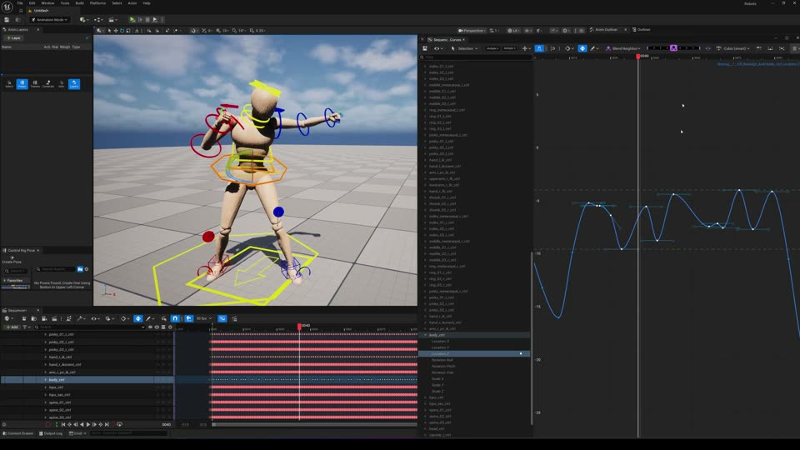Expand the spine_01_ctrl track in Sequencer
Viewport: 800px width, 450px height.
point(45,402)
